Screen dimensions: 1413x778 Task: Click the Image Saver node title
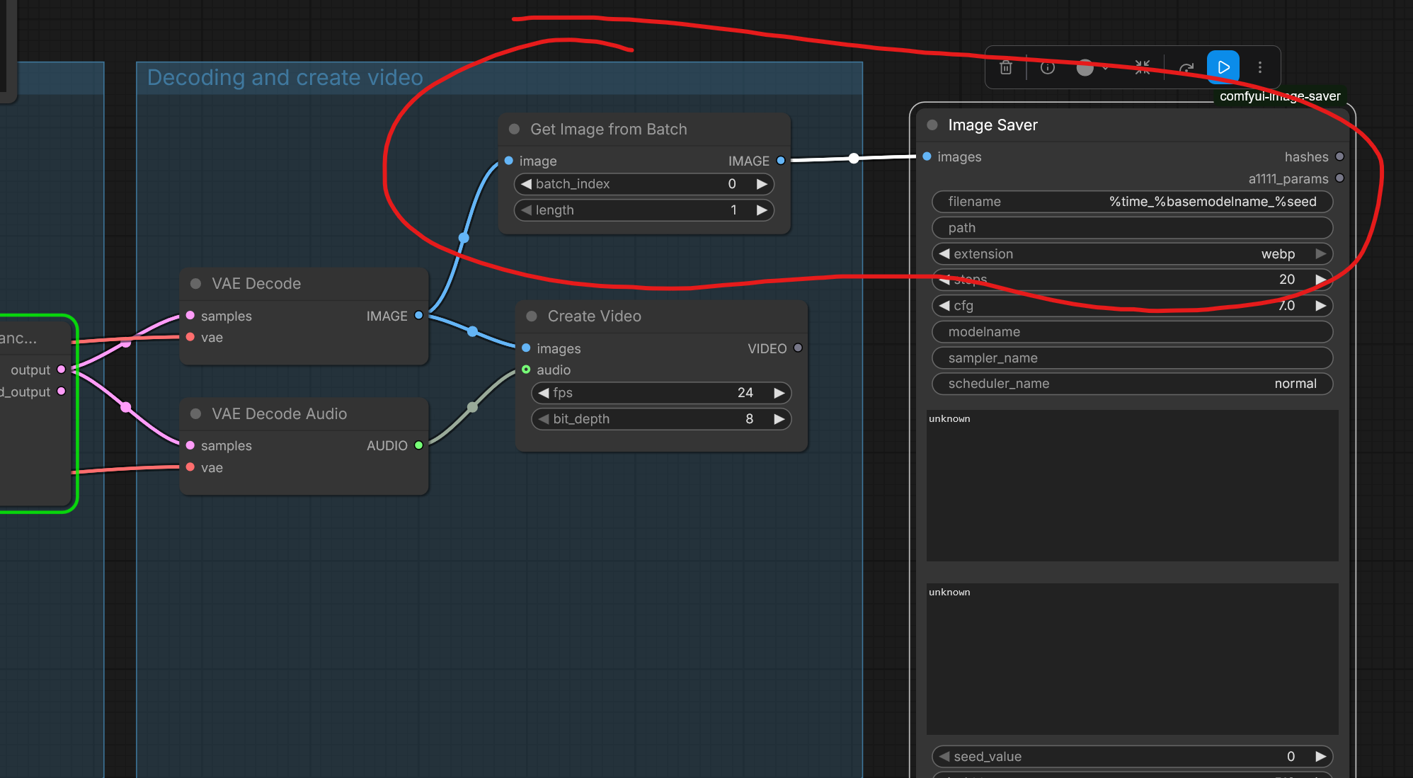992,125
